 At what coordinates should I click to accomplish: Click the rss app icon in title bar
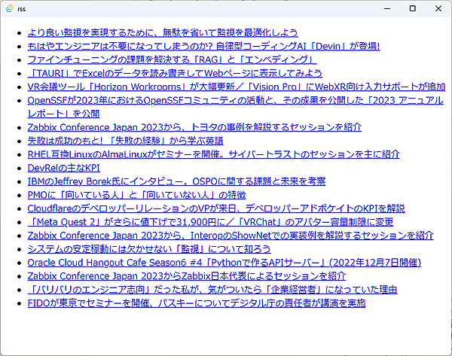9,8
